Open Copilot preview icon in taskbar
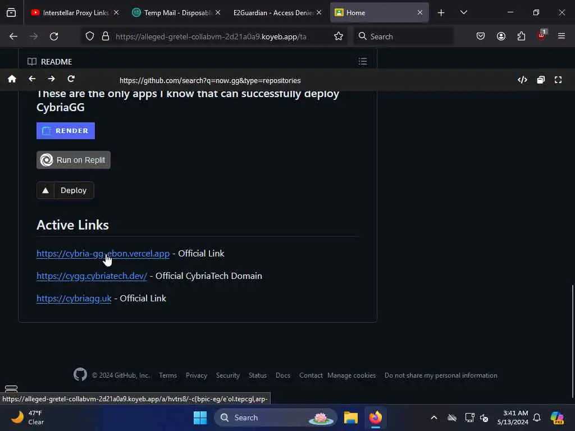575x431 pixels. tap(557, 418)
